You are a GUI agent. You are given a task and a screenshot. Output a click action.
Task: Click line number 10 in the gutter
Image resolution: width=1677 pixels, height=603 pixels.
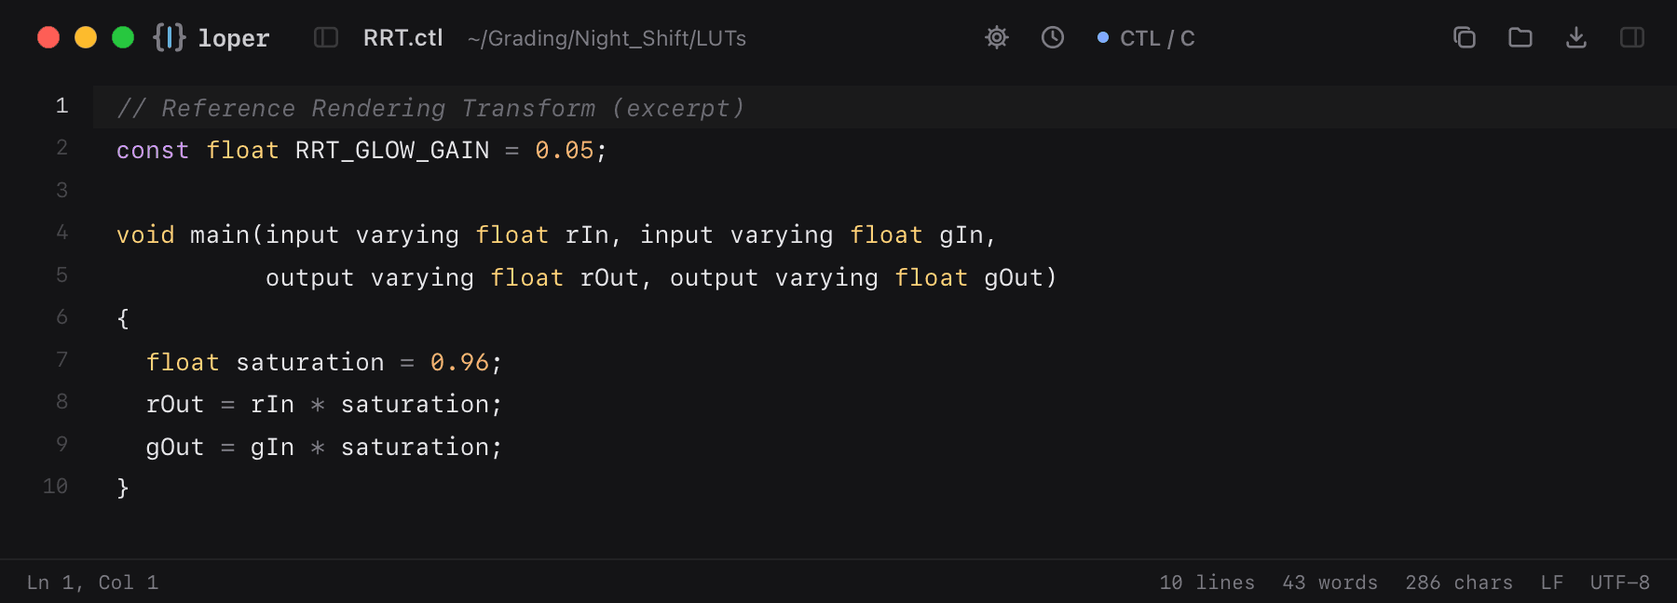[x=55, y=487]
